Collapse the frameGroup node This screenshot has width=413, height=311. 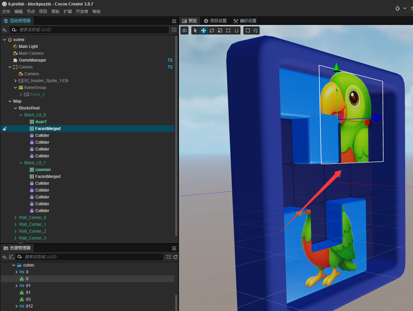tap(15, 88)
